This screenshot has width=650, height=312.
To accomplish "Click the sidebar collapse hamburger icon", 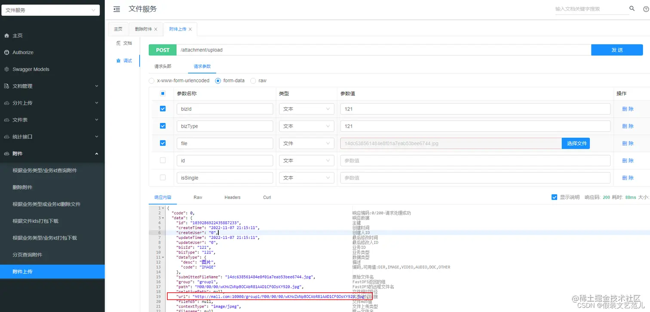I will tap(117, 9).
